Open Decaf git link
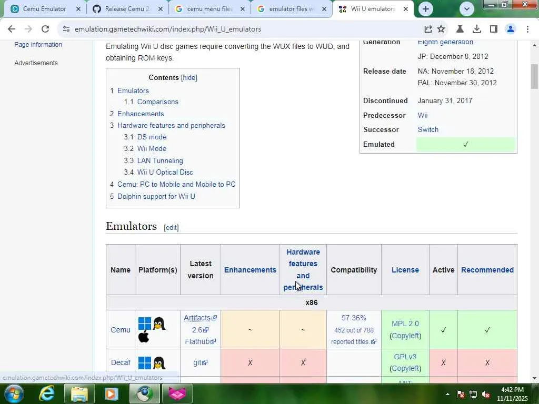Image resolution: width=539 pixels, height=404 pixels. tap(200, 363)
